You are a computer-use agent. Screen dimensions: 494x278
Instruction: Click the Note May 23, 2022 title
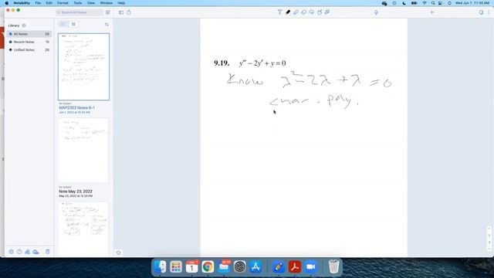(x=76, y=192)
